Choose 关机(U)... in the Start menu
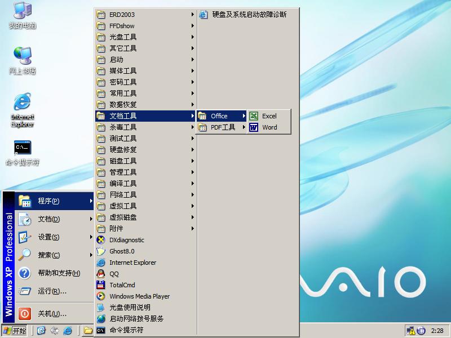Screen dimensions: 451x338 (54, 313)
